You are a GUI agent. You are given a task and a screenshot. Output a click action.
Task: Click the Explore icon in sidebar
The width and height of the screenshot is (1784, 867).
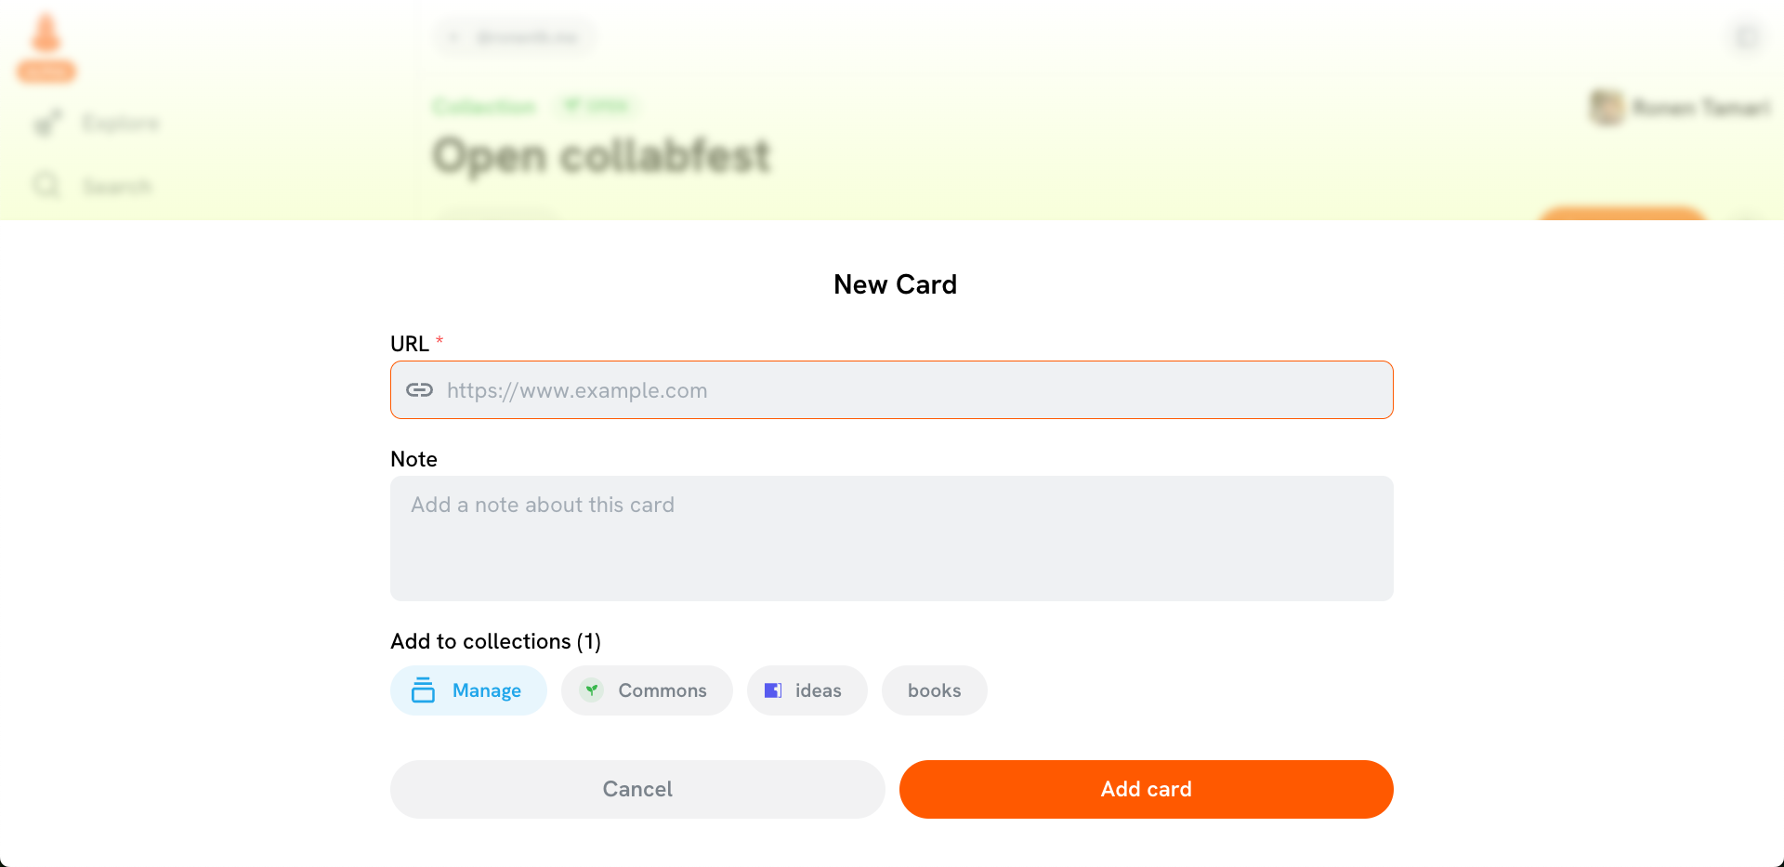pos(47,123)
